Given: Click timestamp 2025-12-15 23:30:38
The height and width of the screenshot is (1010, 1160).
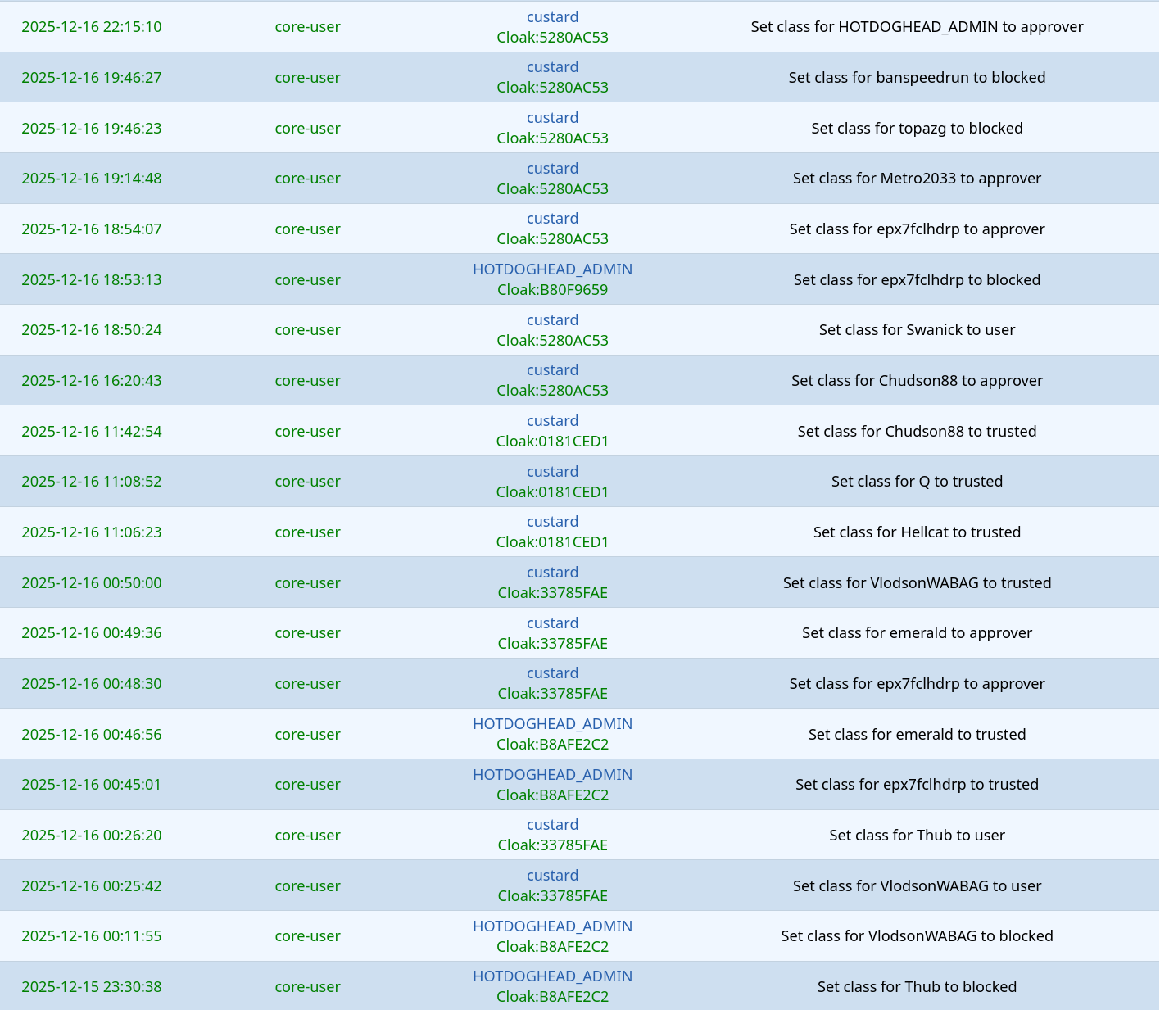Looking at the screenshot, I should tap(92, 987).
